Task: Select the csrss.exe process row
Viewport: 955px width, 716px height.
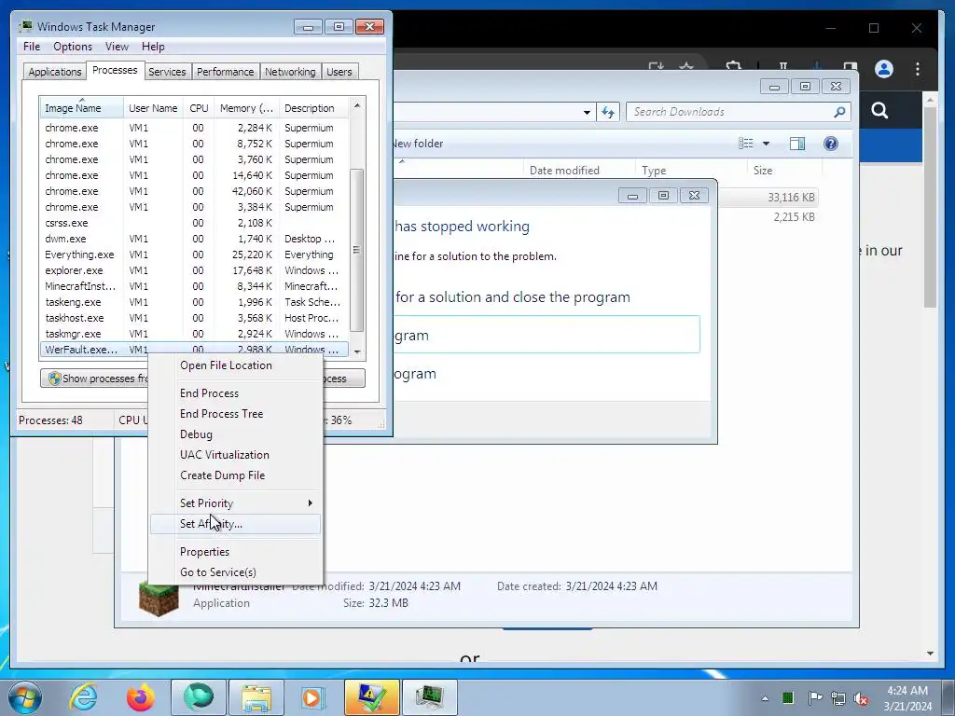Action: (x=194, y=223)
